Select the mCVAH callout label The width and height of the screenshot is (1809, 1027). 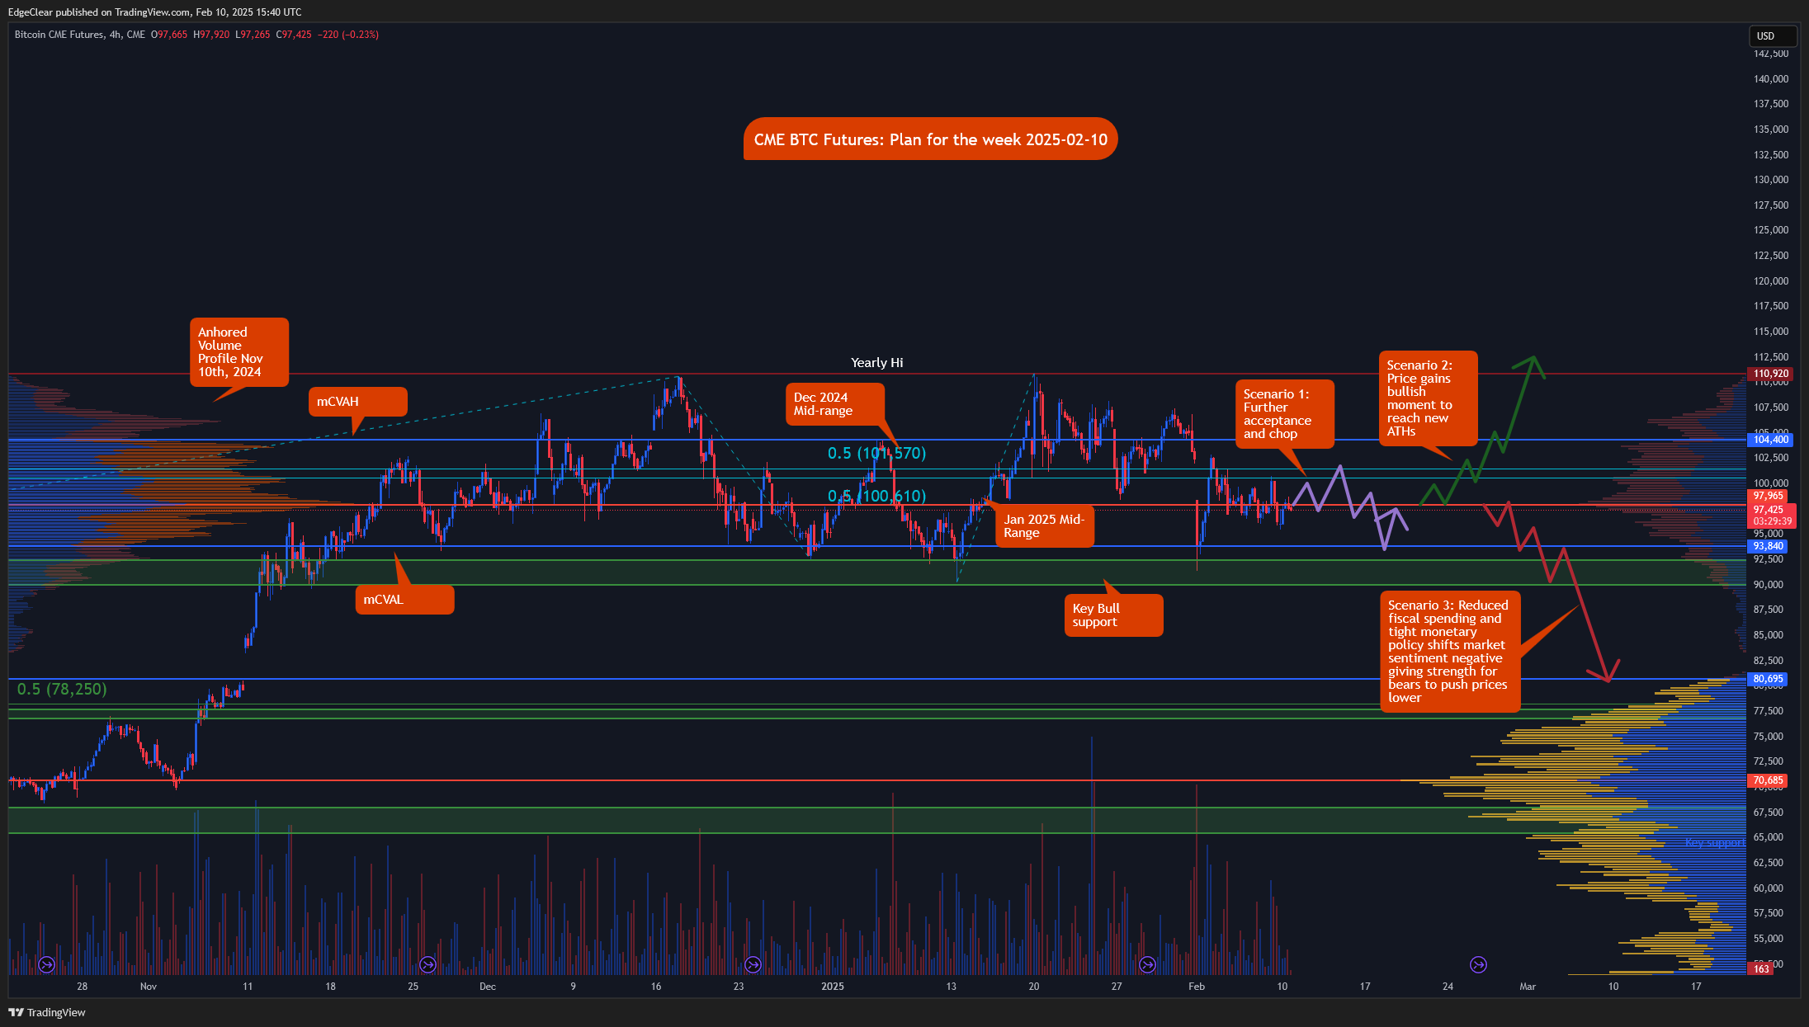point(358,402)
